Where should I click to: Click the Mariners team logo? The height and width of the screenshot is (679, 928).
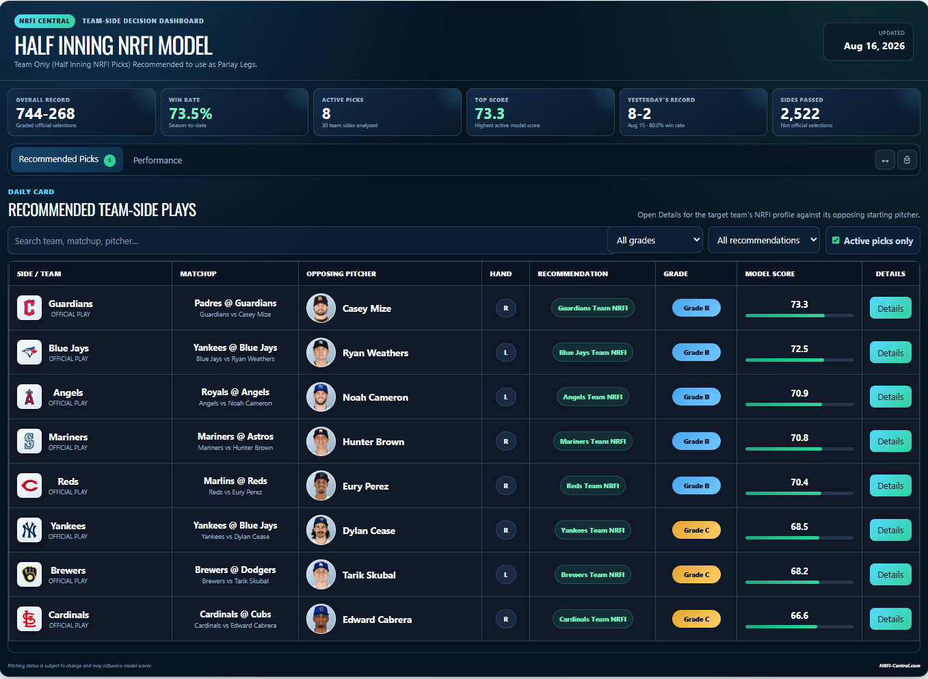[29, 441]
